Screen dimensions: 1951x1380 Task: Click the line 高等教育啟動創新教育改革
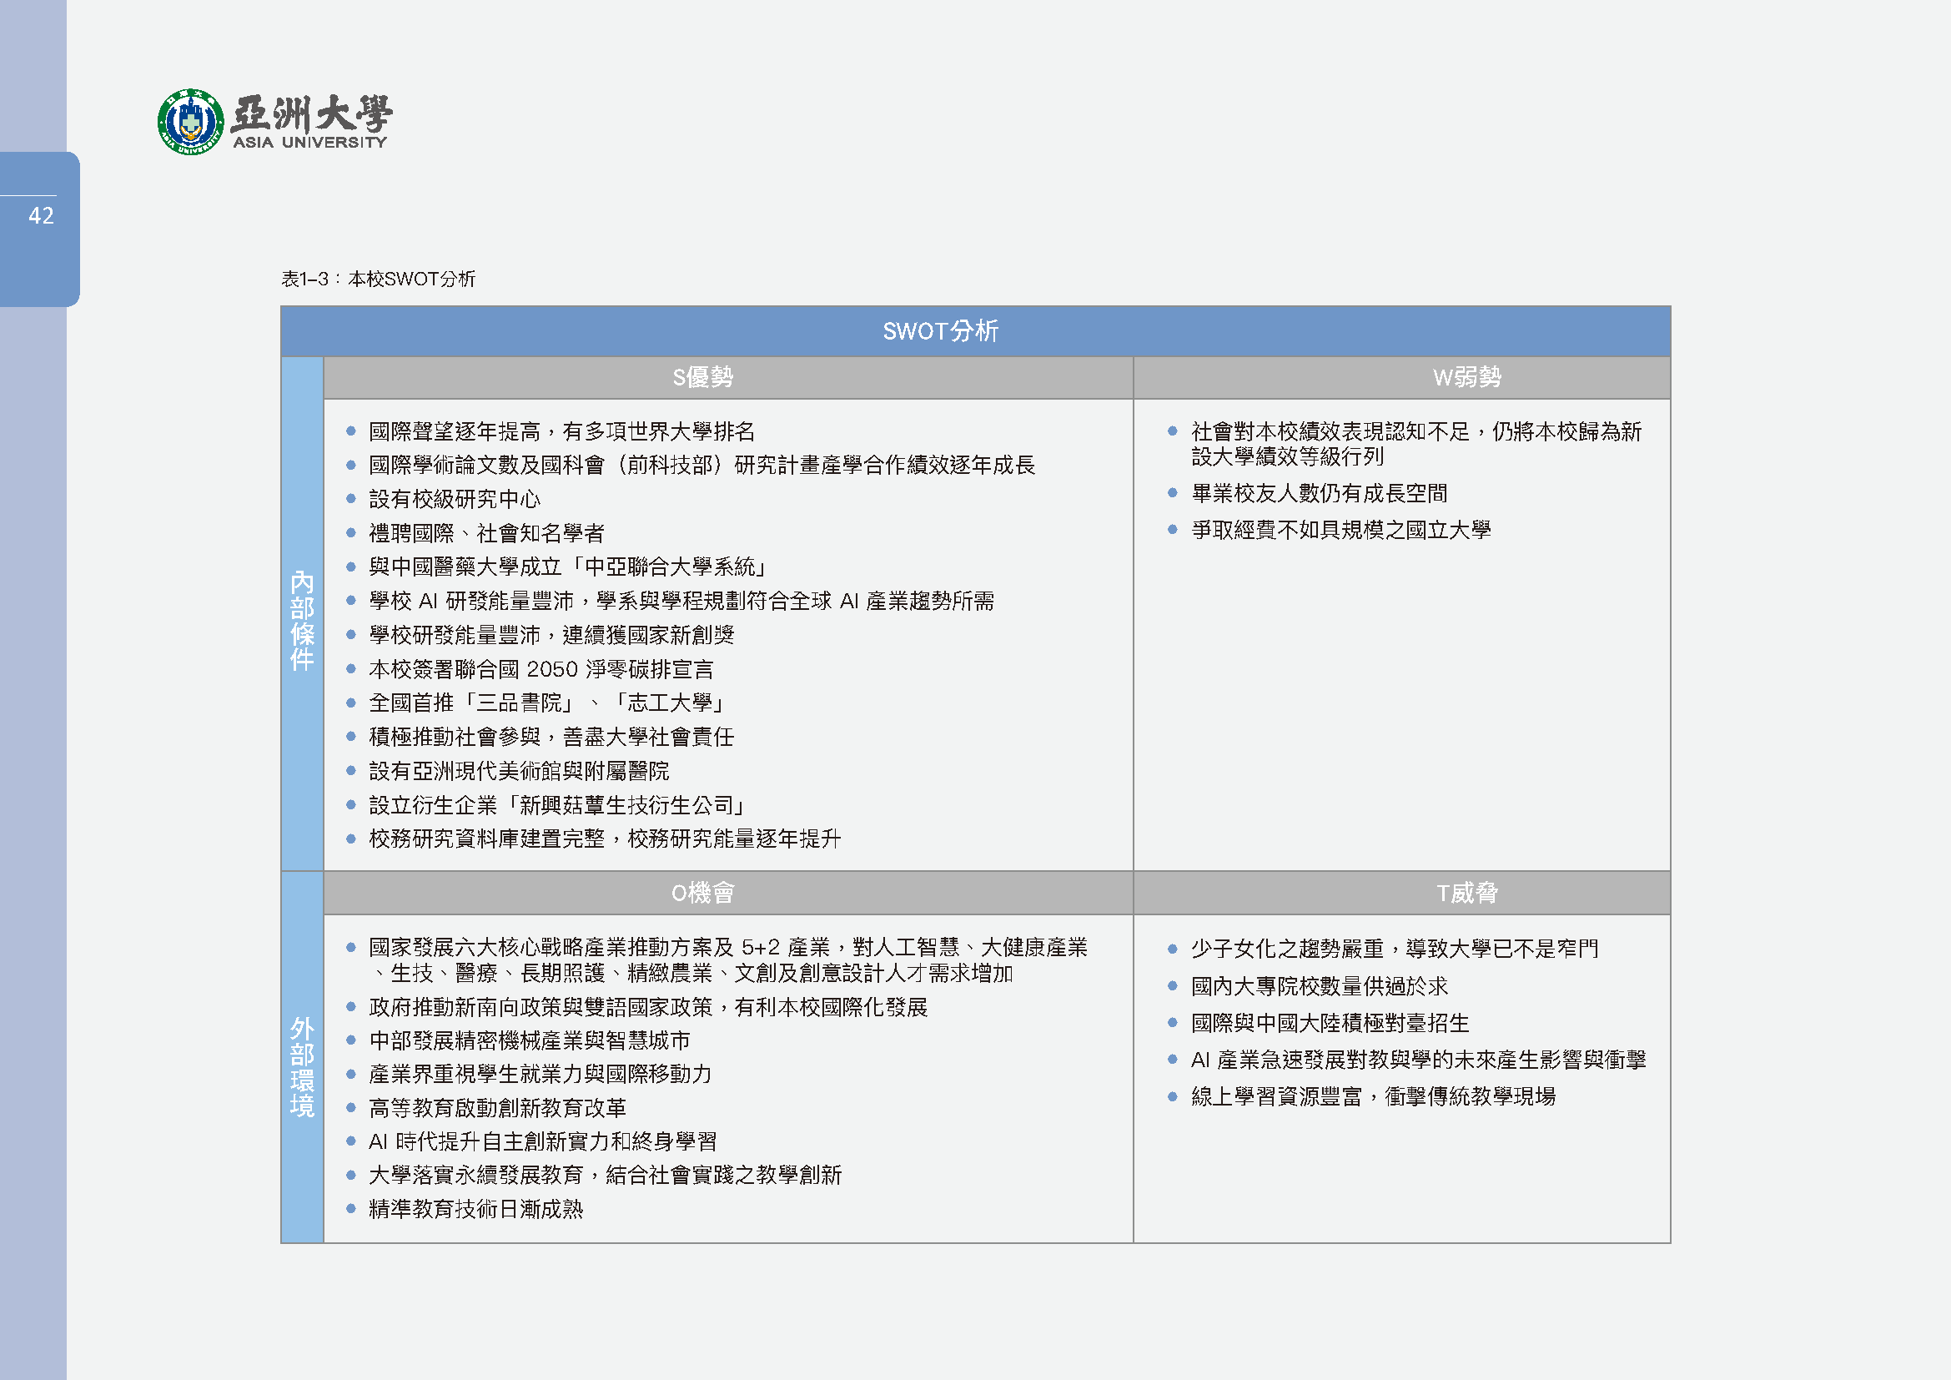pyautogui.click(x=498, y=1108)
